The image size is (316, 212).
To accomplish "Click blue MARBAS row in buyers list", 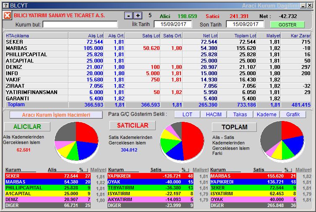I will tap(48, 182).
